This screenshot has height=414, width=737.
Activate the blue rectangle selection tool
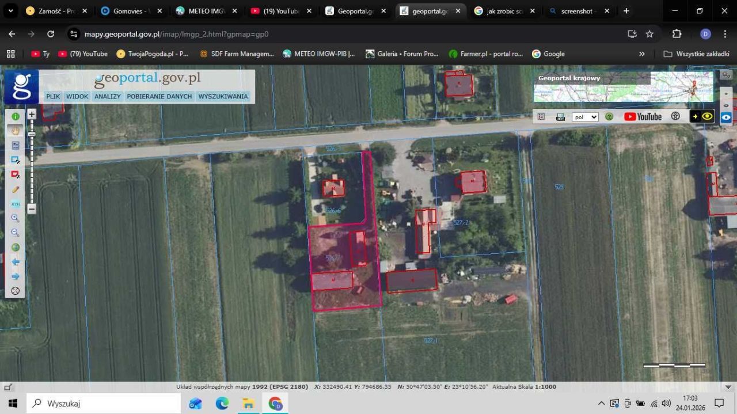(16, 160)
